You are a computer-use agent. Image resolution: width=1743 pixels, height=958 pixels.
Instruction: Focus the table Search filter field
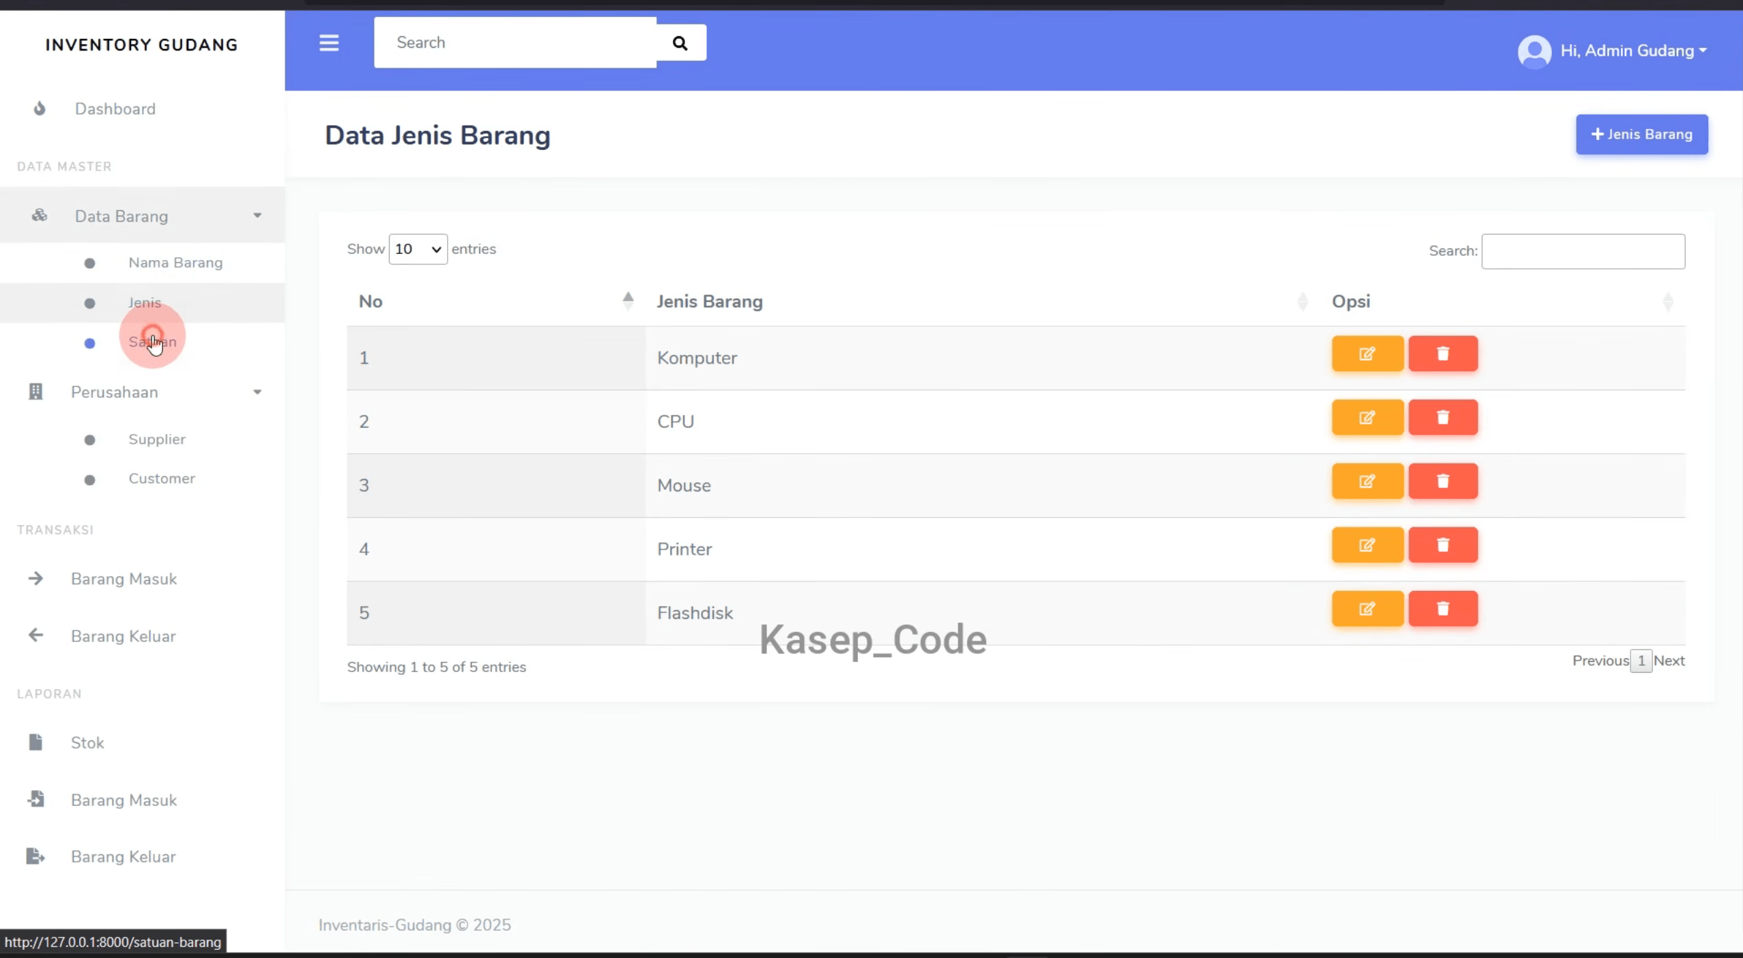tap(1583, 251)
